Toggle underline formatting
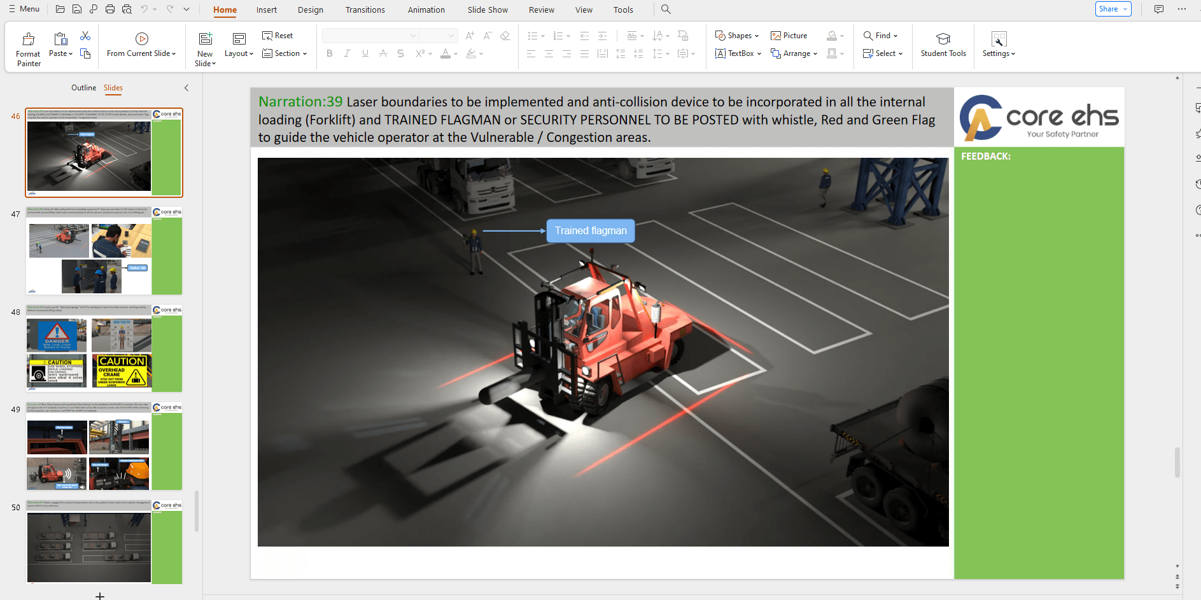Viewport: 1201px width, 600px height. [365, 53]
